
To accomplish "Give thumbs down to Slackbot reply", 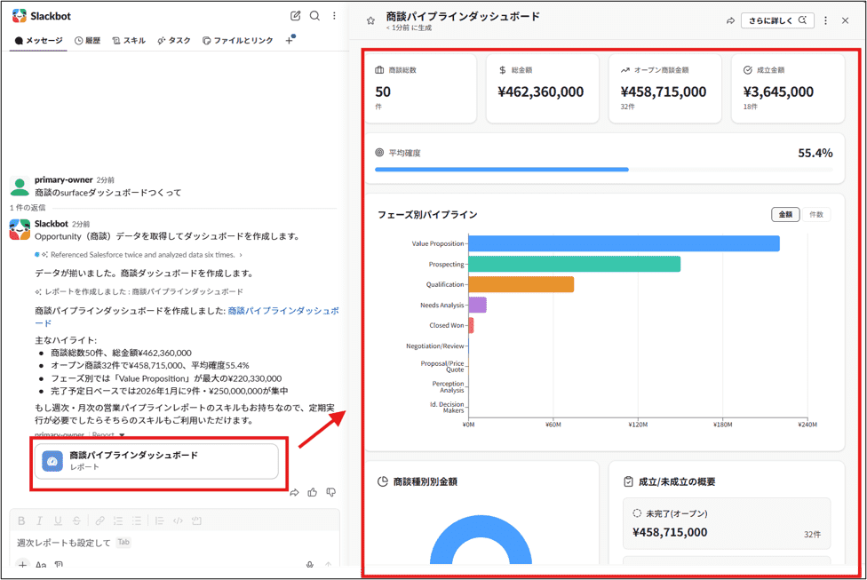I will [330, 492].
